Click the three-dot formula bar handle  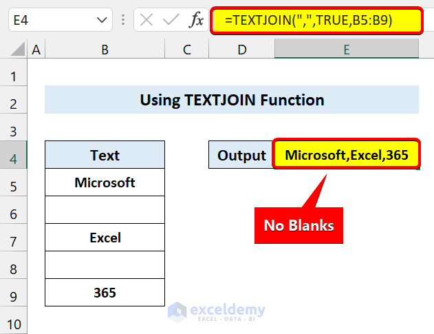click(x=123, y=20)
